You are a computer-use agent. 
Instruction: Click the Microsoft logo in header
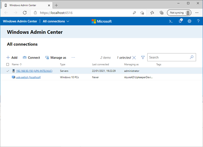(102, 21)
